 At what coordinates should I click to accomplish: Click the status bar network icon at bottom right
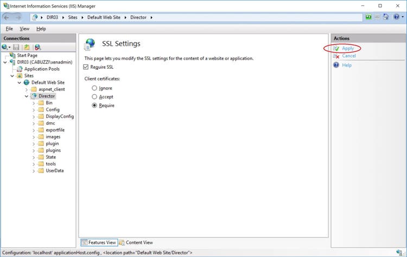click(x=399, y=252)
